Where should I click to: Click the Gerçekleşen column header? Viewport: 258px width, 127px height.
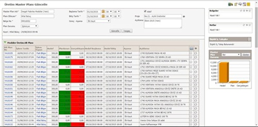pyautogui.click(x=77, y=49)
